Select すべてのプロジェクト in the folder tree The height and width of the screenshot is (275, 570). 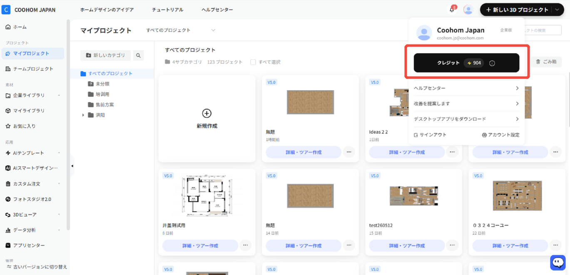[x=110, y=74]
